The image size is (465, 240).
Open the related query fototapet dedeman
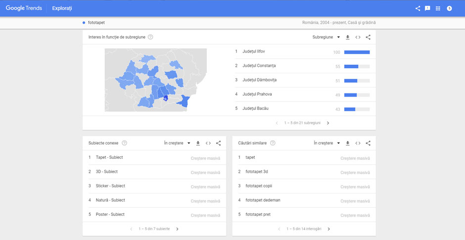coord(263,200)
